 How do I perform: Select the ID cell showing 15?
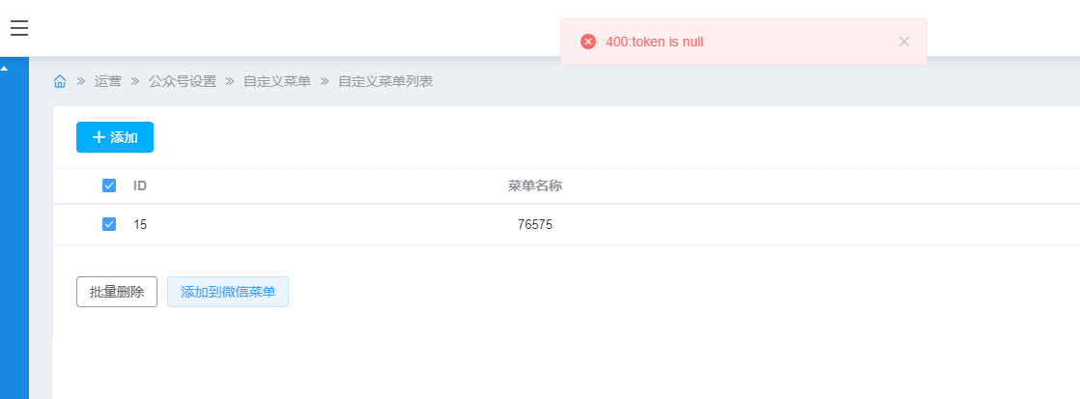140,224
